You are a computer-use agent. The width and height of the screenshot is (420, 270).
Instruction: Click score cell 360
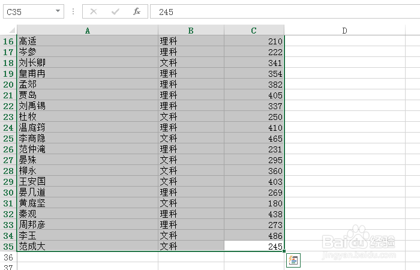point(254,170)
